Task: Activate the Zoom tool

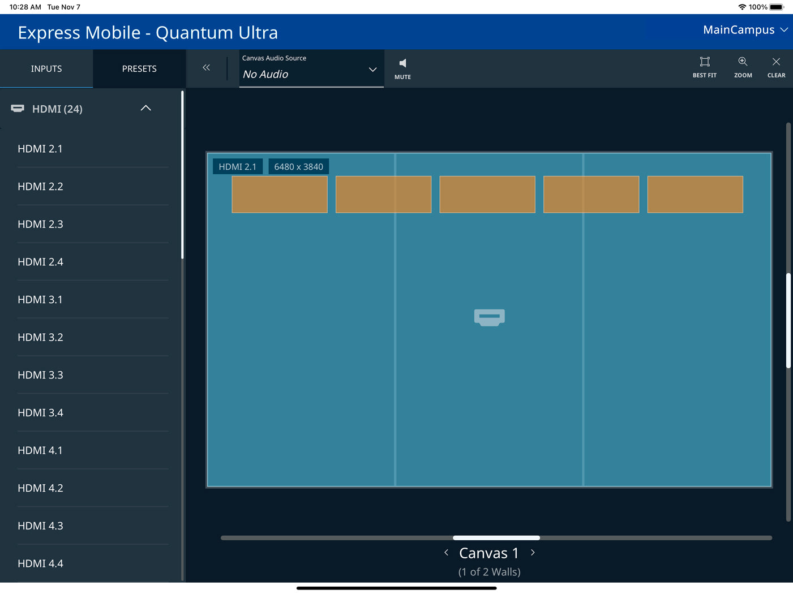Action: coord(743,67)
